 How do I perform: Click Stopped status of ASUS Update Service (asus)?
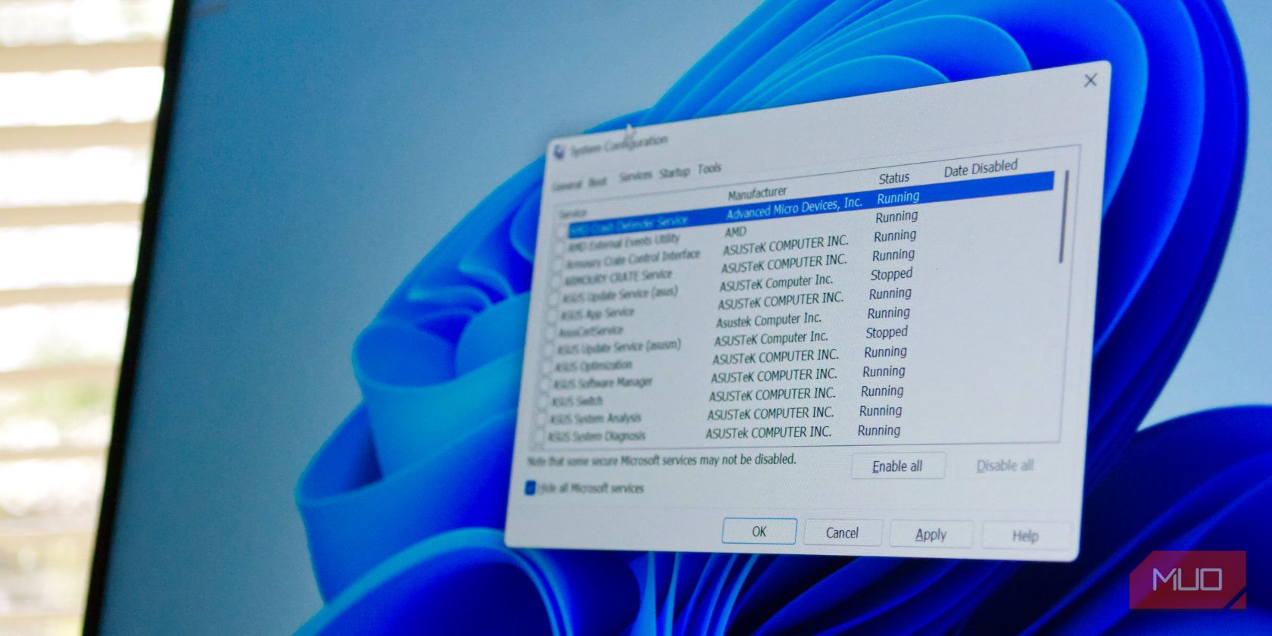(891, 274)
